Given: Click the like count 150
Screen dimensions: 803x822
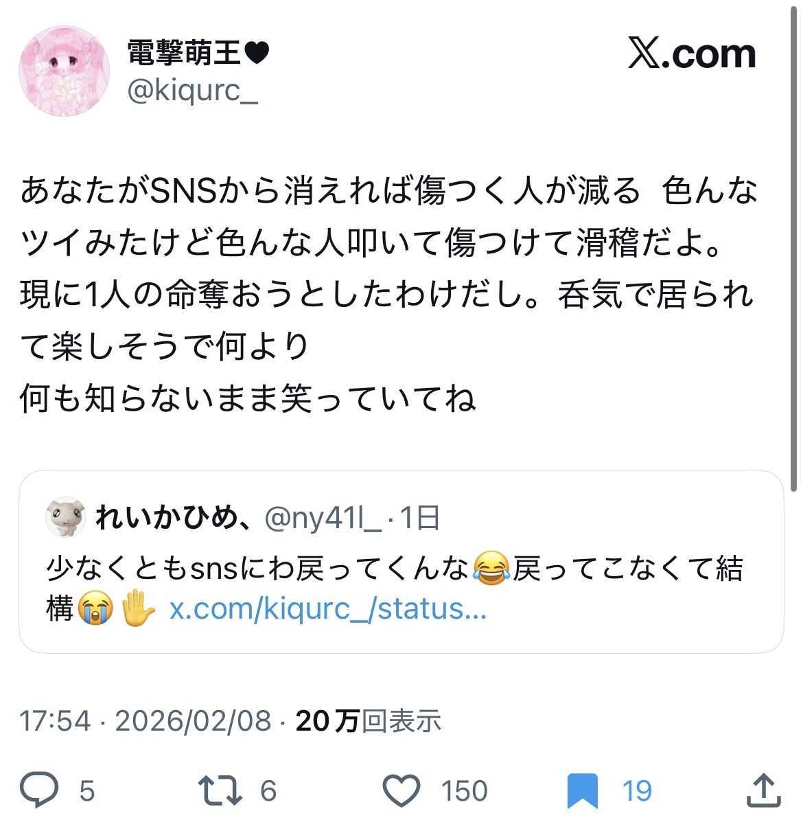Looking at the screenshot, I should pos(464,790).
